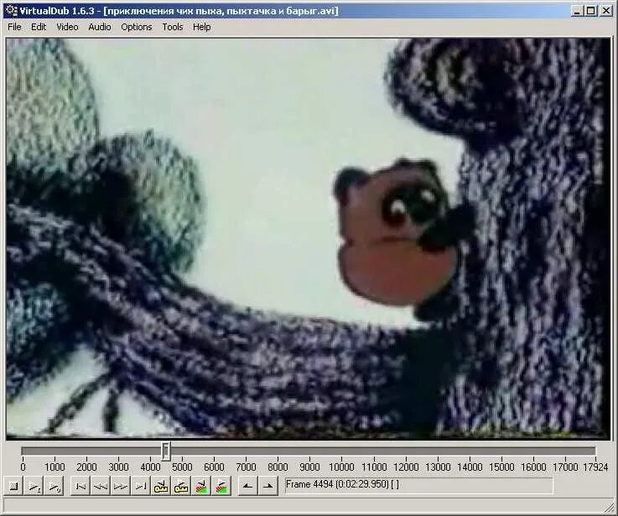This screenshot has width=618, height=516.
Task: Click the VirtualDub gear icon in title bar
Action: click(12, 11)
